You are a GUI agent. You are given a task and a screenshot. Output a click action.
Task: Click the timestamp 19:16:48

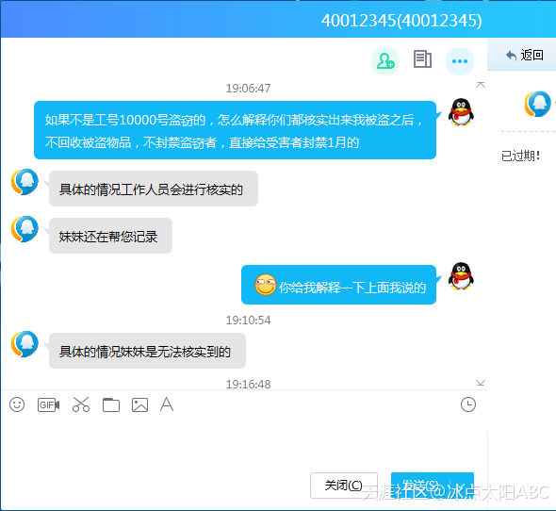pyautogui.click(x=248, y=385)
